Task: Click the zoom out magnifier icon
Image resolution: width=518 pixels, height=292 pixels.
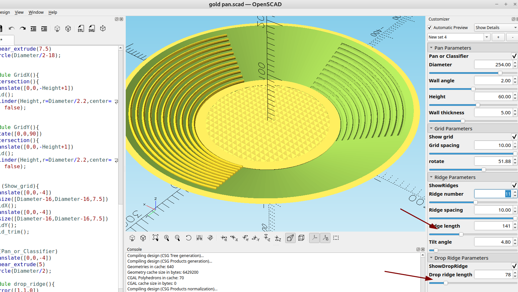Action: coord(177,238)
